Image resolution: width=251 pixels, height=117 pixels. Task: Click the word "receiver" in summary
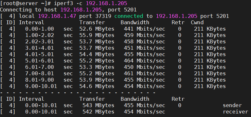point(235,112)
